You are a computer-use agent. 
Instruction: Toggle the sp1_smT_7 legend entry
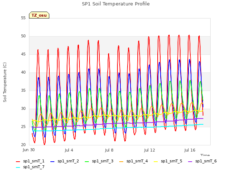coord(30,167)
